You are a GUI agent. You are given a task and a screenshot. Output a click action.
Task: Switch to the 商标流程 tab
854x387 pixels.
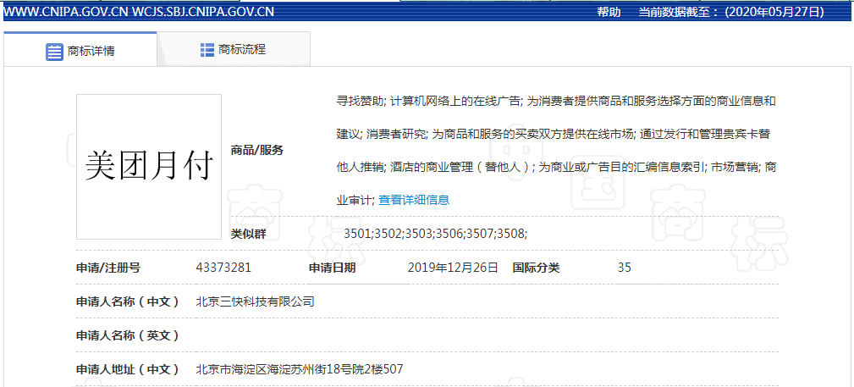(x=234, y=49)
